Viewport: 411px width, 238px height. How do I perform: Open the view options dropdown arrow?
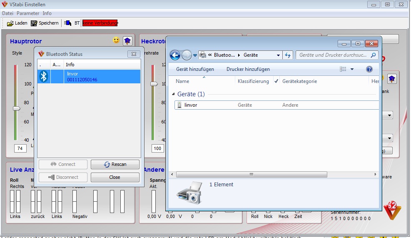tap(352, 69)
